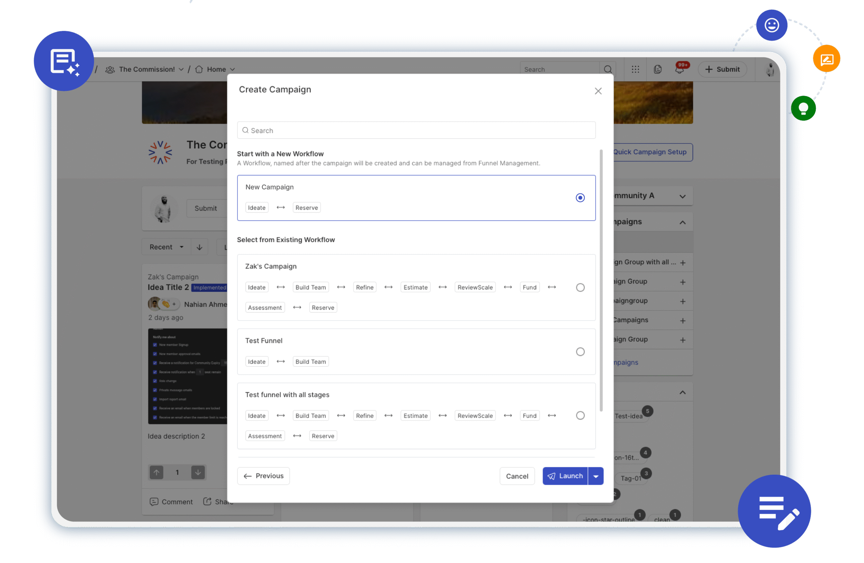The width and height of the screenshot is (864, 563).
Task: Select Zak's Campaign workflow radio button
Action: [580, 288]
